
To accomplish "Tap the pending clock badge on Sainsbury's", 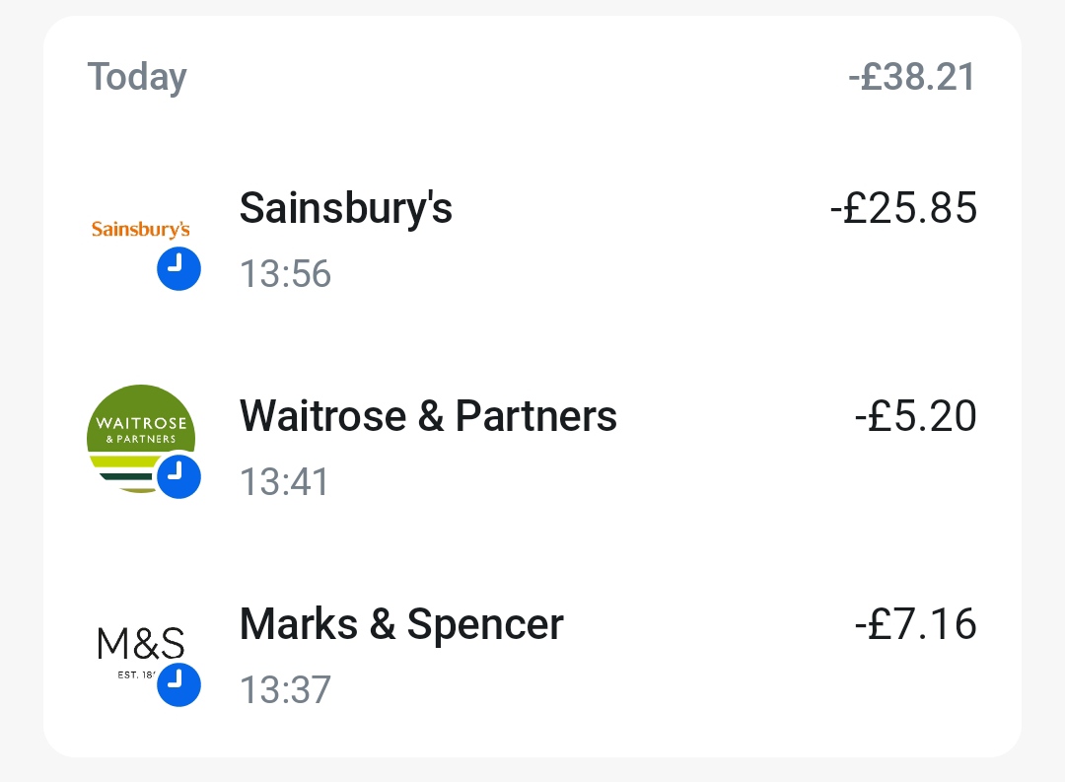I will point(178,268).
